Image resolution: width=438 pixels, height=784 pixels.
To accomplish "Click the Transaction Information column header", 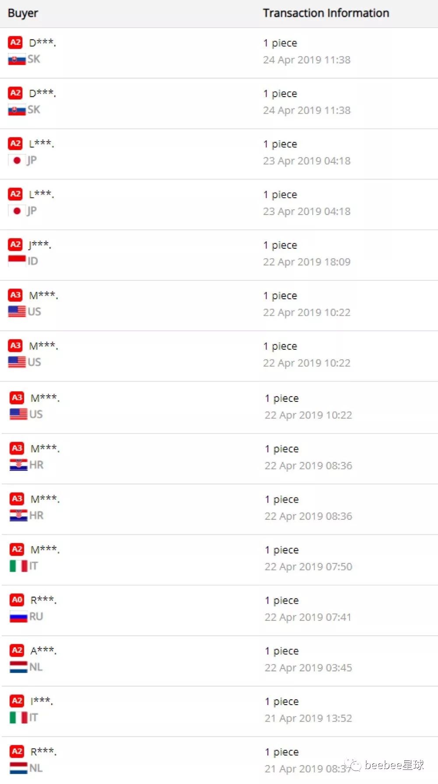I will tap(326, 13).
